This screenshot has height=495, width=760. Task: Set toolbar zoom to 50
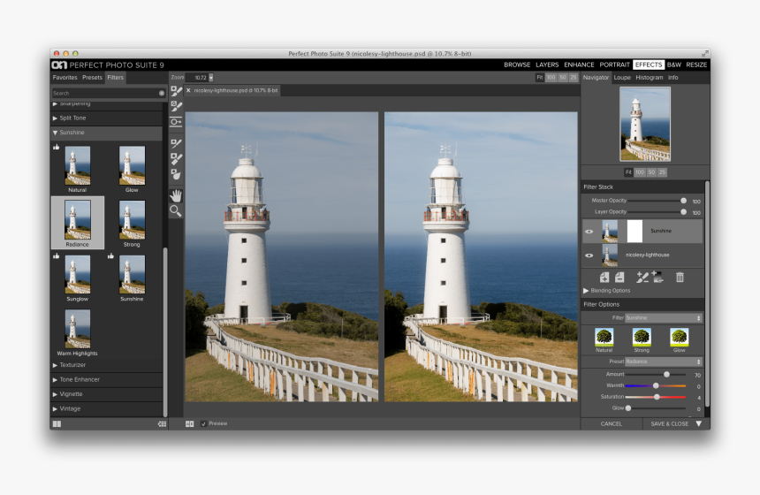click(563, 78)
